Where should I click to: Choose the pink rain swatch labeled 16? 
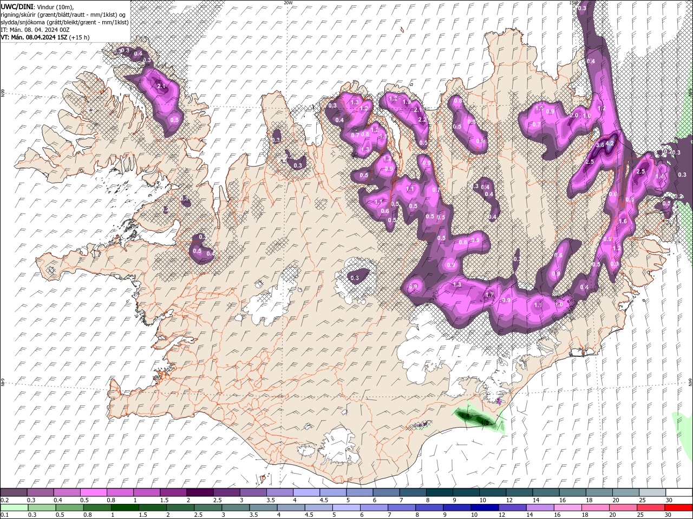tap(567, 507)
